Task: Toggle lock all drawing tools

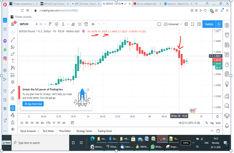Action: (13, 122)
